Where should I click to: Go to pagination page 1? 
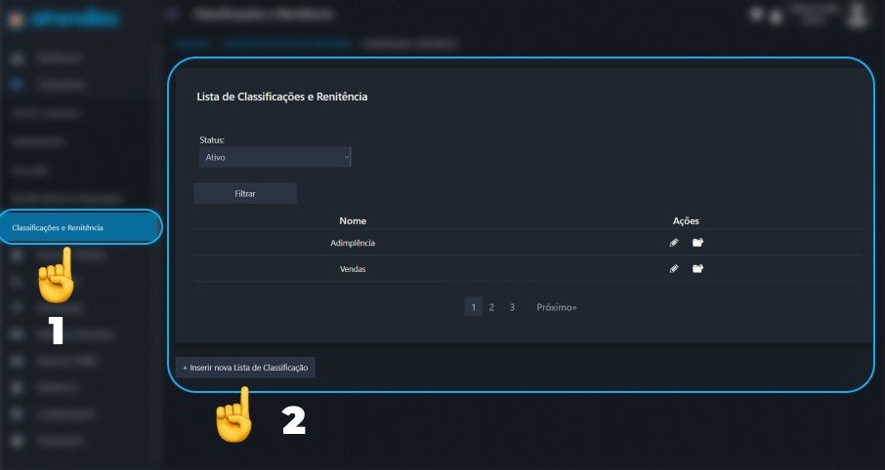click(x=473, y=307)
